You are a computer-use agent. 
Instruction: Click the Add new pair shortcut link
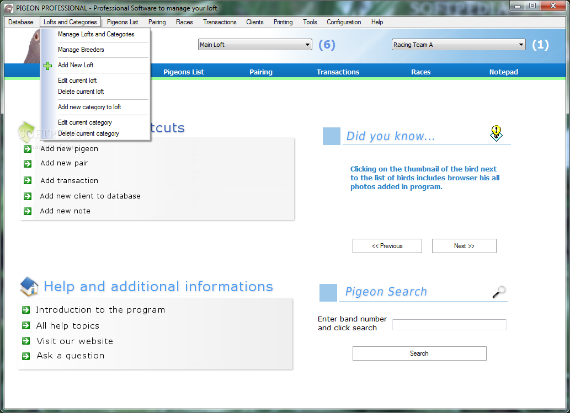tap(64, 163)
